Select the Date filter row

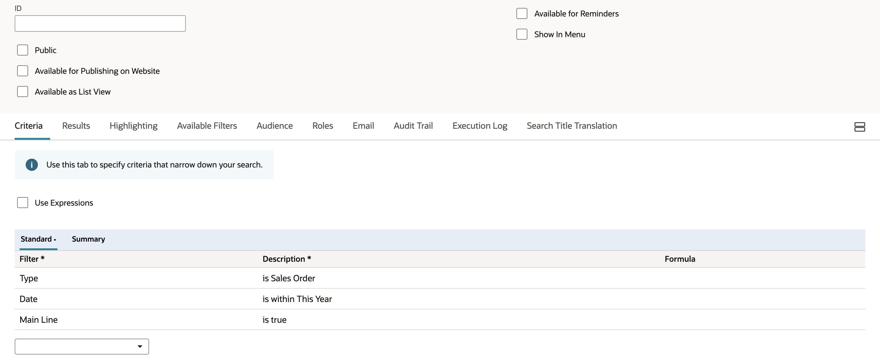click(x=440, y=299)
